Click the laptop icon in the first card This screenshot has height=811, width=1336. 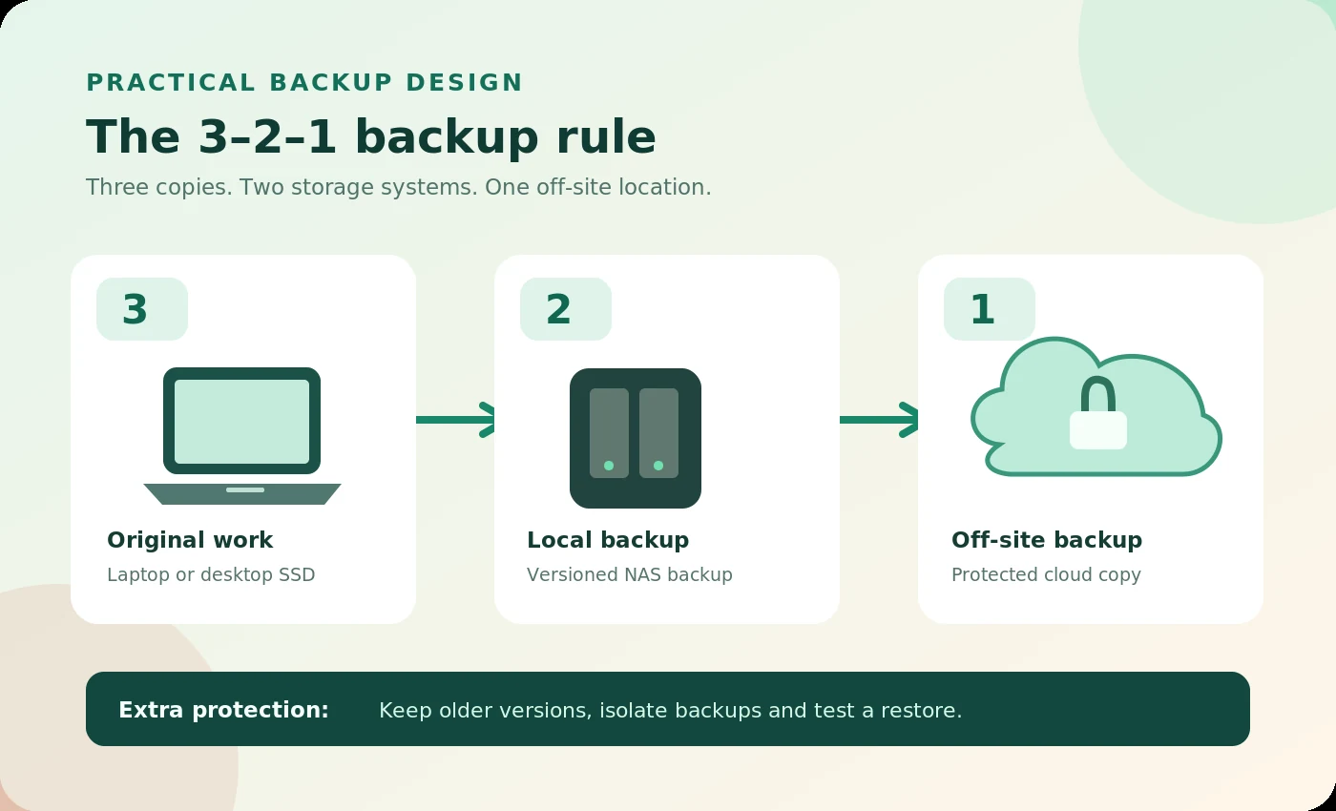click(x=242, y=436)
